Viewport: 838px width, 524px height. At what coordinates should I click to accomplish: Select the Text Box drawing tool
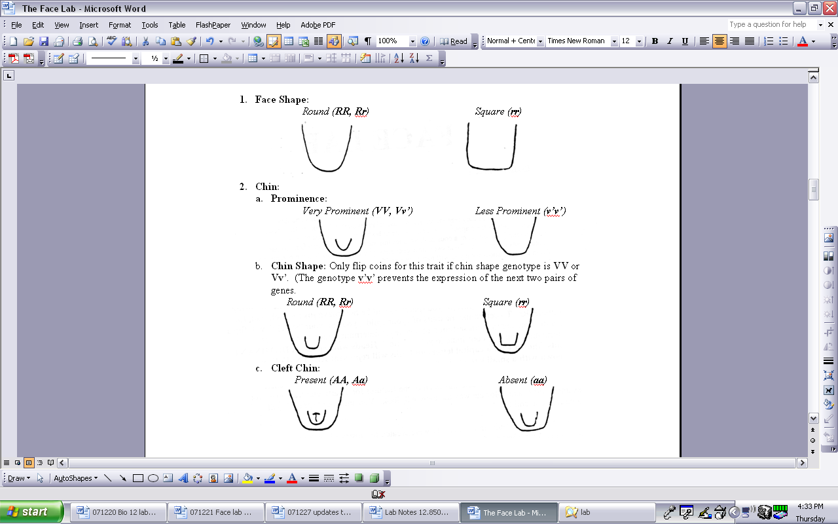[x=168, y=478]
